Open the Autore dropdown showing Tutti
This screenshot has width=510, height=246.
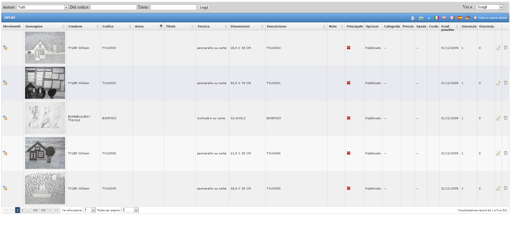43,7
